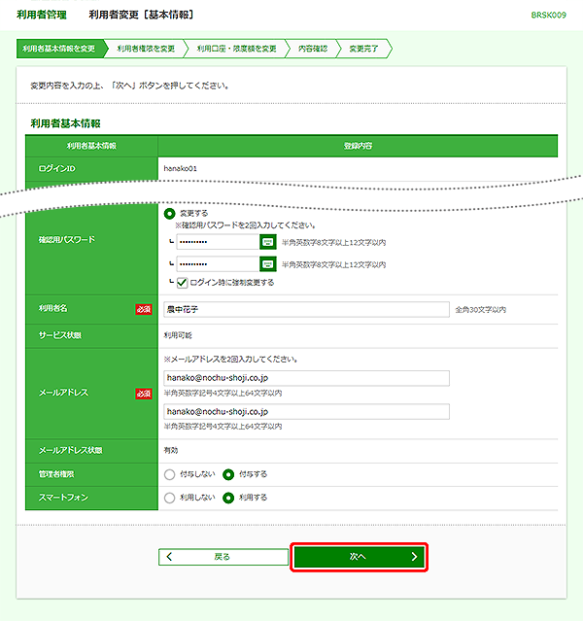This screenshot has width=583, height=621.
Task: Open software keyboard for first confirmation password
Action: point(268,242)
